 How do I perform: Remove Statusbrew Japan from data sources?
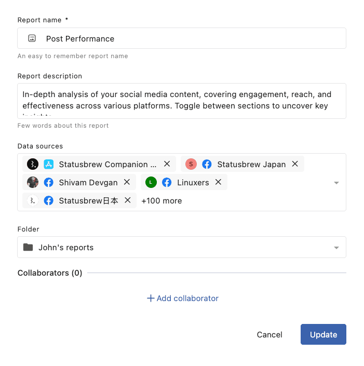pyautogui.click(x=295, y=164)
